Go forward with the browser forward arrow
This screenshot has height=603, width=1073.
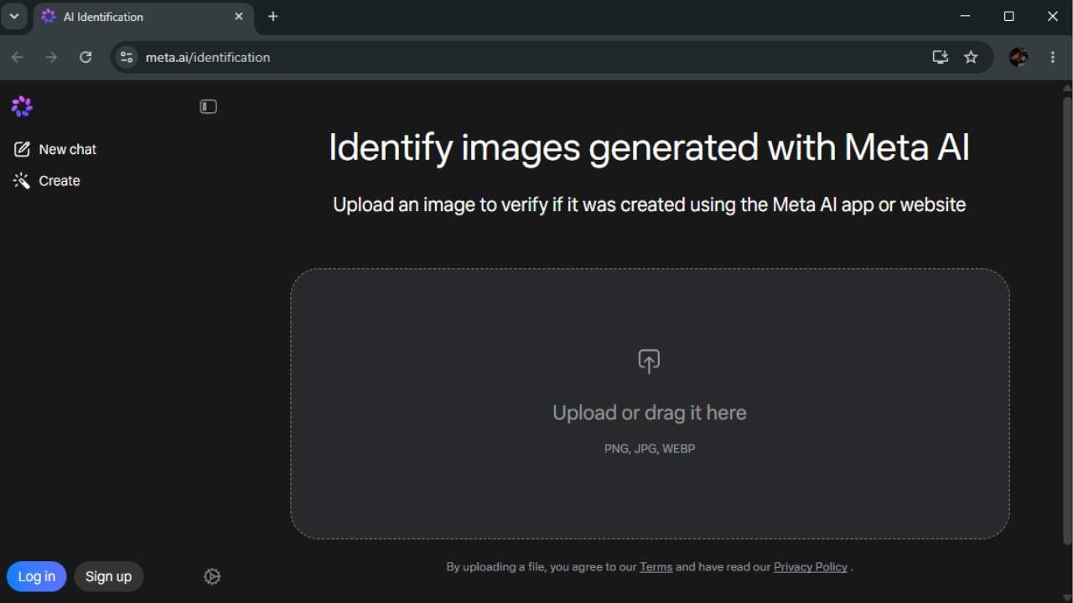tap(51, 57)
